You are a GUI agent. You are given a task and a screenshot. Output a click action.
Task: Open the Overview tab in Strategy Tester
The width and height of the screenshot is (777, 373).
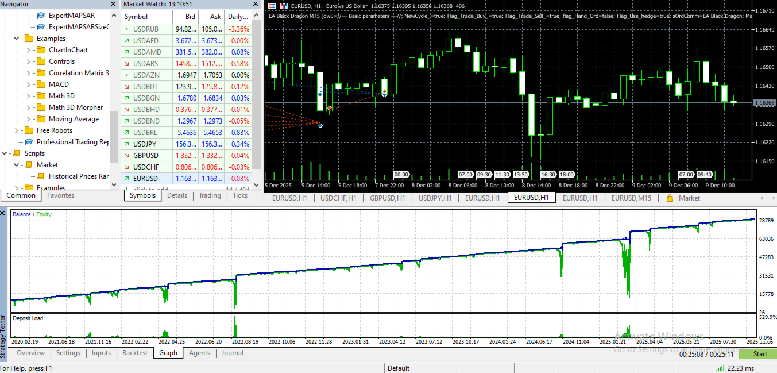tap(31, 353)
